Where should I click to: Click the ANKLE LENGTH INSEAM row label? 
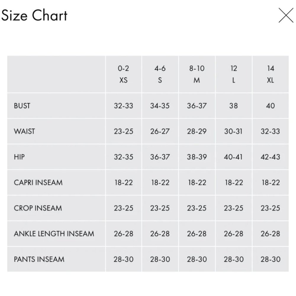pos(54,234)
